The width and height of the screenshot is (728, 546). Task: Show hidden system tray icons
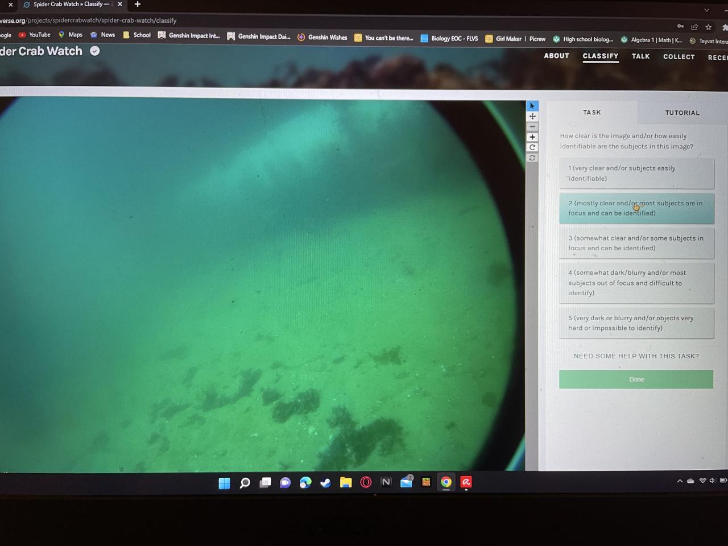click(680, 481)
